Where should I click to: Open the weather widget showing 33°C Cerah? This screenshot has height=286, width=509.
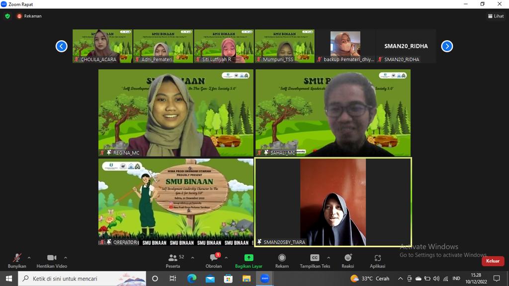tap(370, 279)
